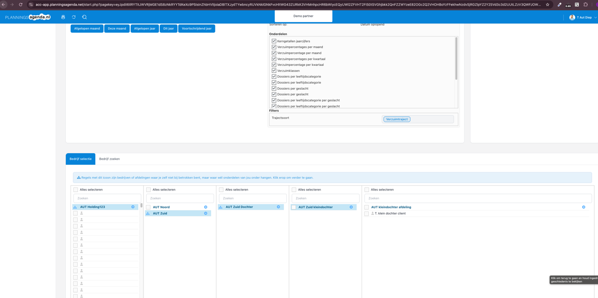Click the arrow icon beside AUT Zuid kleindochter
The height and width of the screenshot is (298, 598).
(x=351, y=207)
